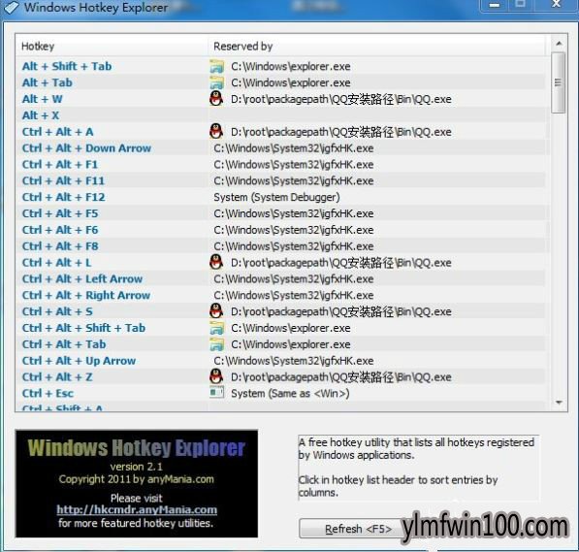Select the Ctrl + Alt + L hotkey
579x552 pixels.
(x=56, y=263)
